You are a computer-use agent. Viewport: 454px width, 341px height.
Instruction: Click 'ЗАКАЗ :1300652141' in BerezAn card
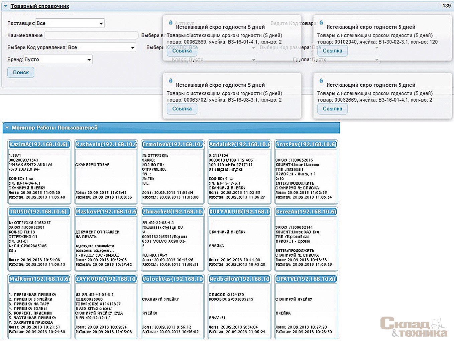(x=294, y=228)
